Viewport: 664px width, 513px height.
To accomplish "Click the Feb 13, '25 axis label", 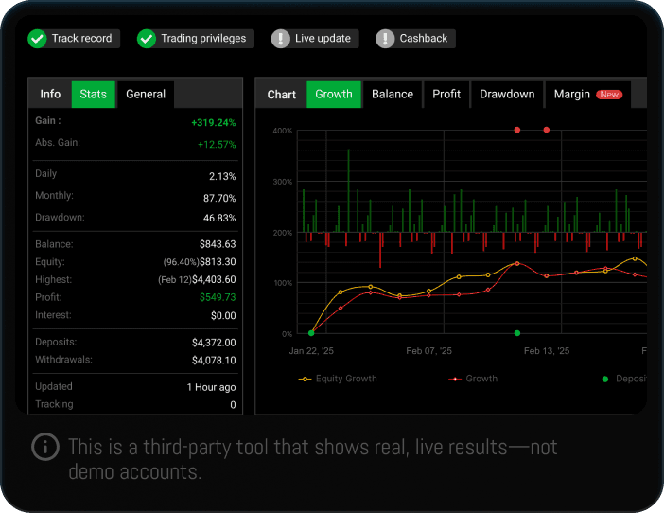I will 547,351.
